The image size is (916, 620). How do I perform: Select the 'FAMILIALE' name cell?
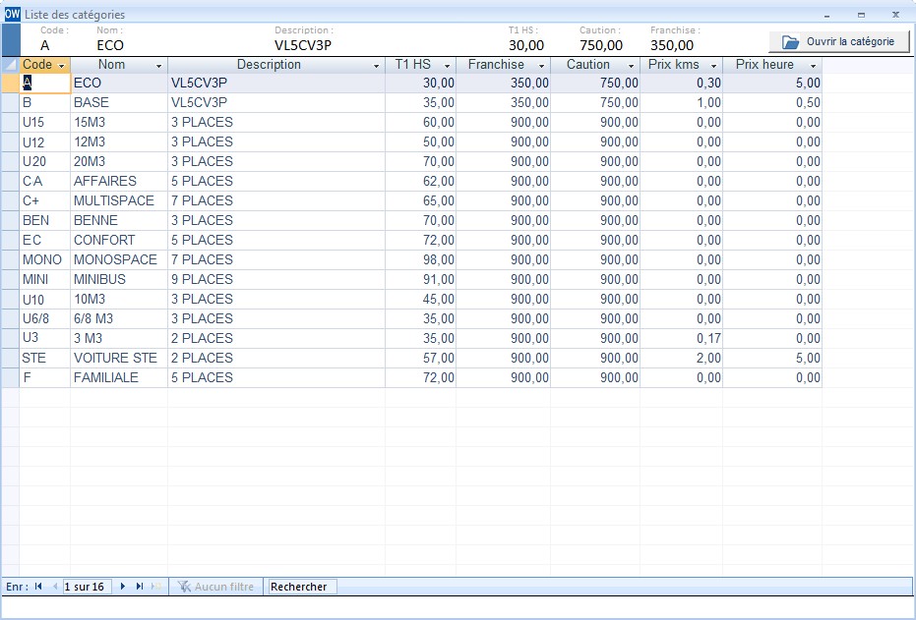click(119, 378)
